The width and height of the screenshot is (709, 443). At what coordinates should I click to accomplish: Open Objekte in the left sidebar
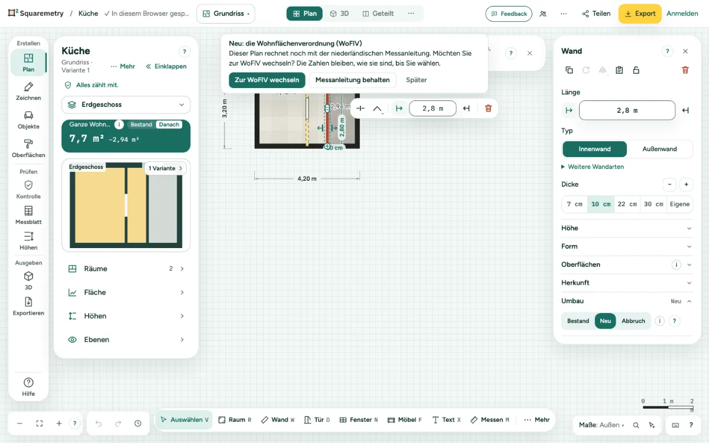(28, 120)
